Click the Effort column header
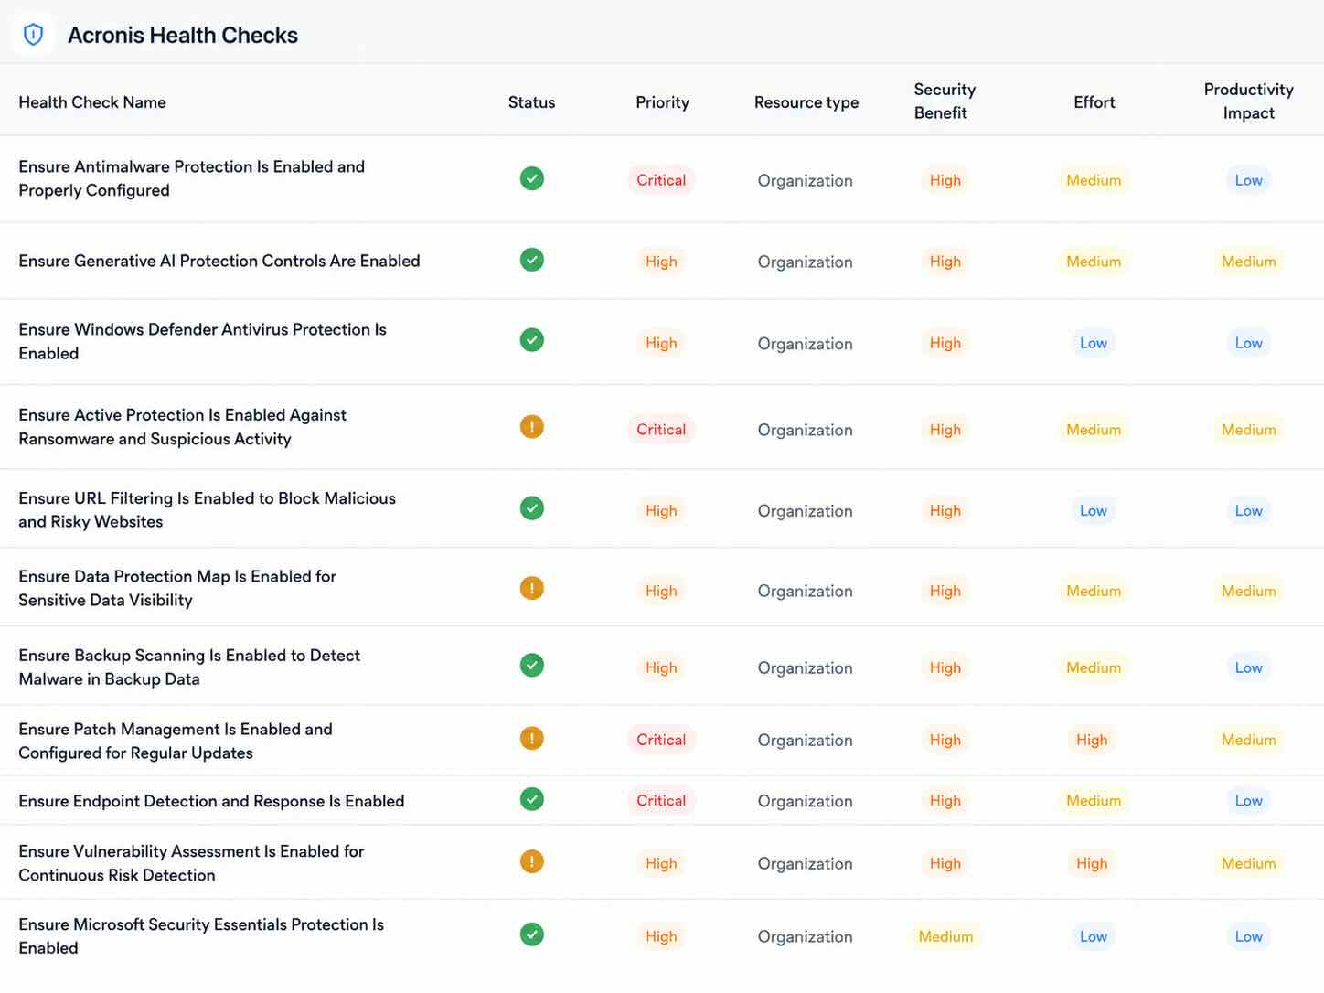The width and height of the screenshot is (1324, 993). tap(1094, 102)
